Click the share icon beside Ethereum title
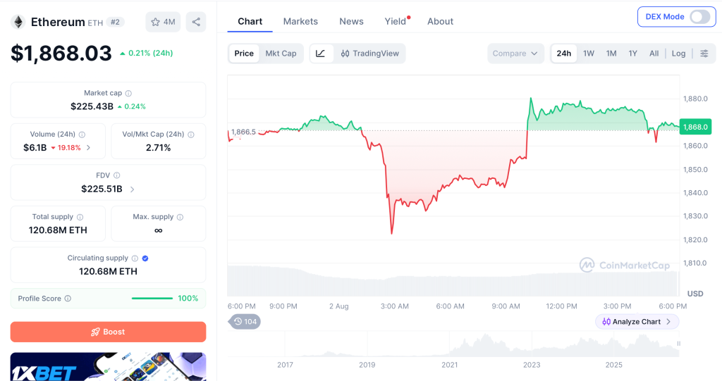Screen dimensions: 722x381 [196, 22]
